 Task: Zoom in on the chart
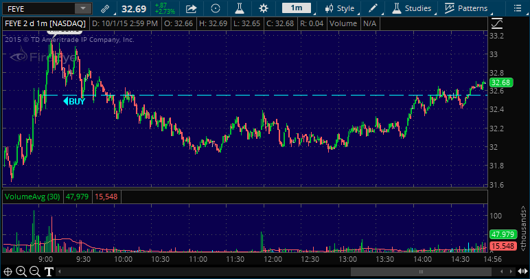22,271
